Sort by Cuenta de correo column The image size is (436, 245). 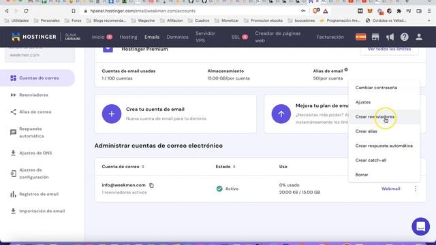click(x=123, y=167)
